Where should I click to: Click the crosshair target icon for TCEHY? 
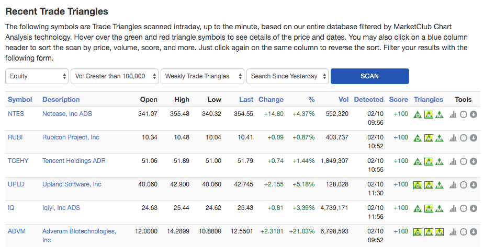[x=463, y=161]
